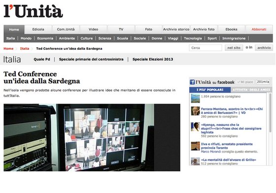Go to the Com.Unità tab
This screenshot has height=193, width=276.
click(66, 30)
